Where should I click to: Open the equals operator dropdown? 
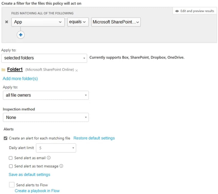coord(78,22)
